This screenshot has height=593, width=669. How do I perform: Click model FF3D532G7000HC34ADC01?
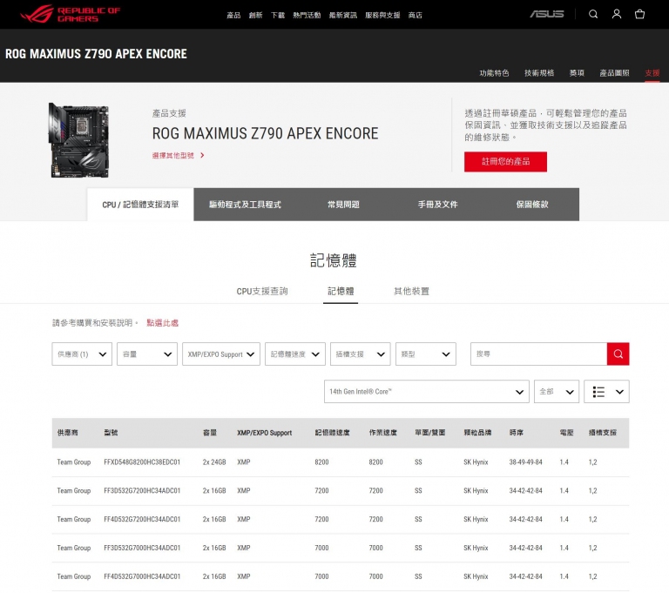click(142, 548)
